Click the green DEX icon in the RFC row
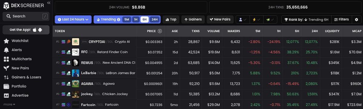The height and width of the screenshot is (109, 363). (68, 52)
